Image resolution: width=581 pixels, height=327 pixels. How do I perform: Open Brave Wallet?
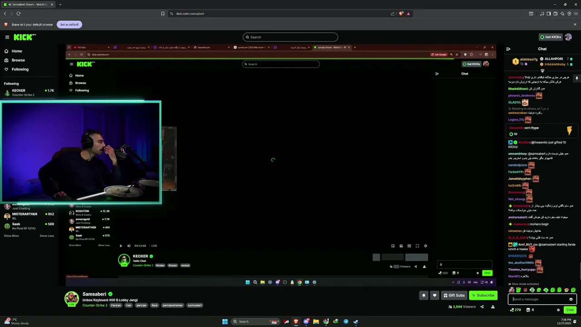click(556, 14)
